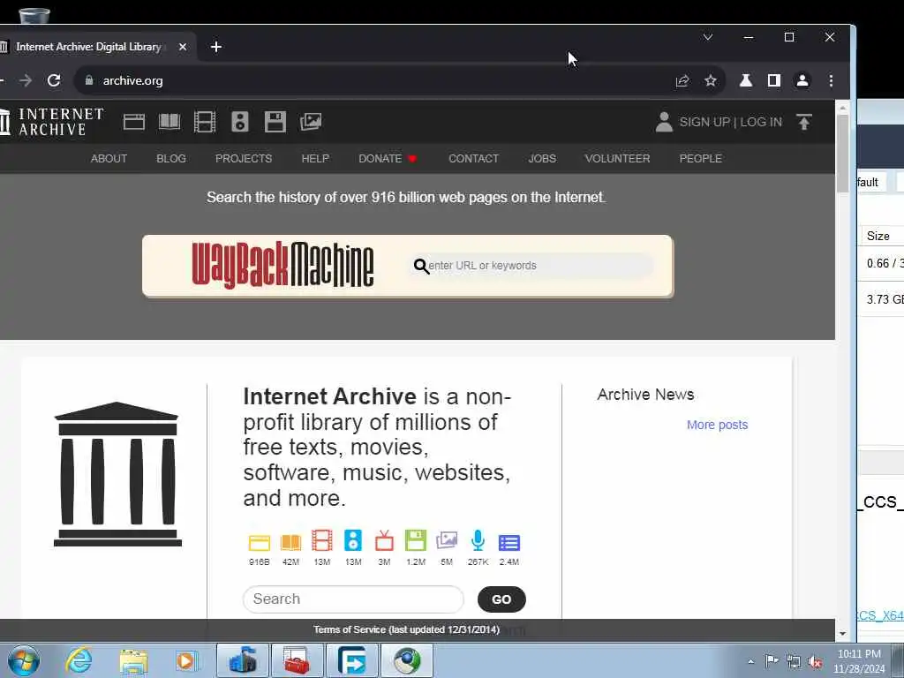Click the muted volume tray icon
The width and height of the screenshot is (904, 678).
click(815, 661)
